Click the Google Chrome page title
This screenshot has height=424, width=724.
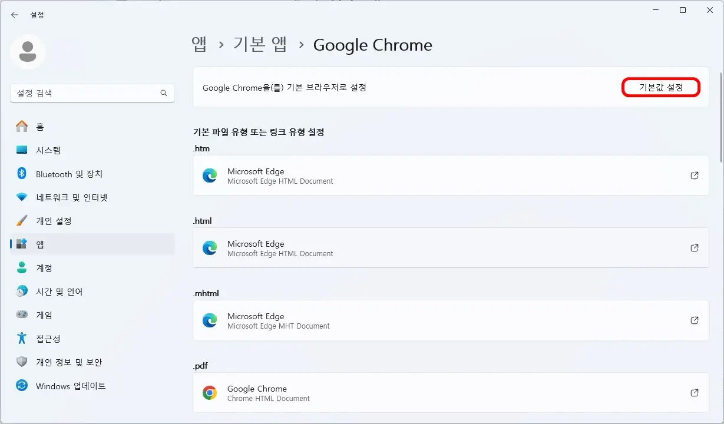(x=372, y=45)
